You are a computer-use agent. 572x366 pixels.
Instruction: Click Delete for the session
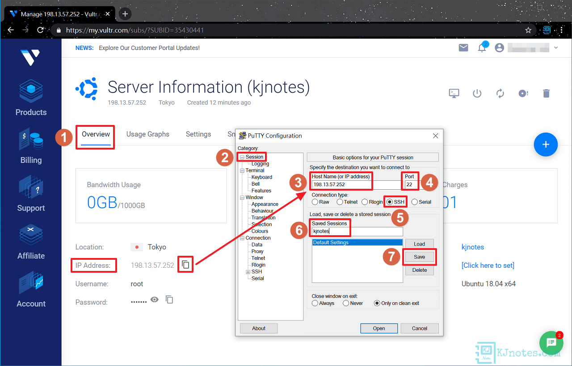point(420,270)
